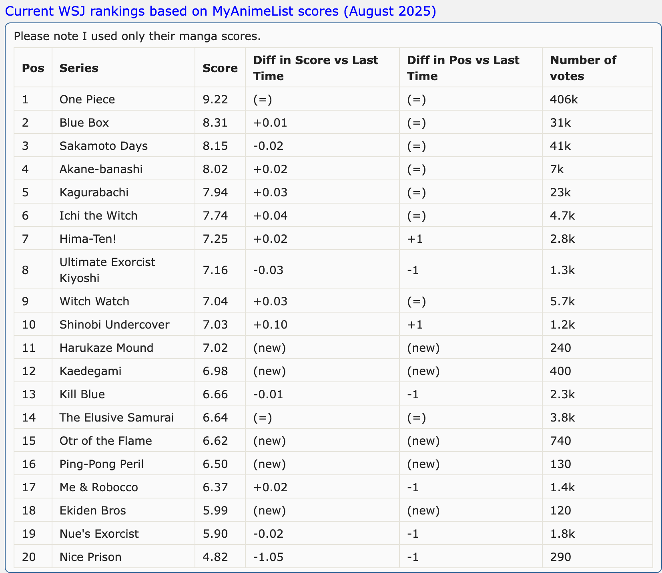Click Nice Prison's score 4.82
Screen dimensions: 662x573
click(215, 557)
